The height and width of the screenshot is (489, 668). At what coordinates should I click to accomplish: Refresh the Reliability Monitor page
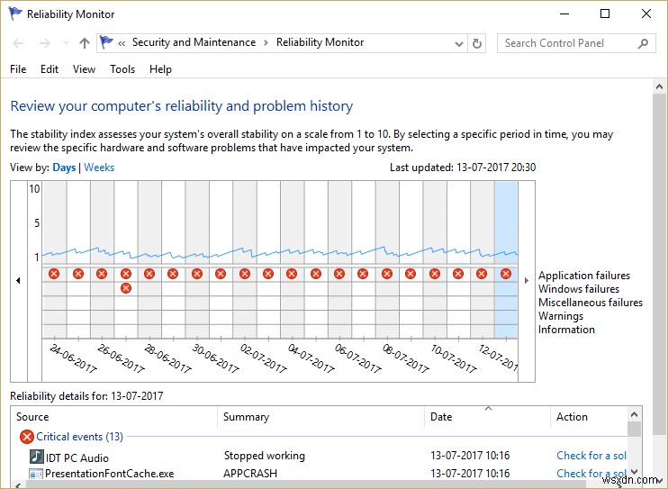(x=477, y=43)
